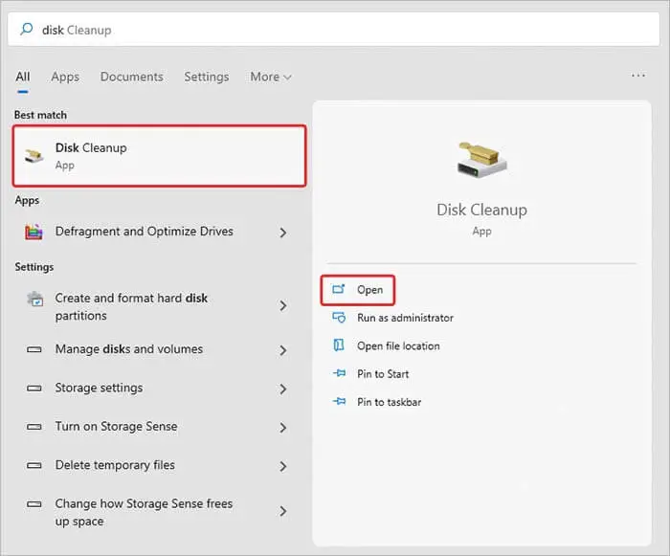Image resolution: width=670 pixels, height=556 pixels.
Task: Click the Disk Cleanup title in preview pane
Action: click(481, 210)
